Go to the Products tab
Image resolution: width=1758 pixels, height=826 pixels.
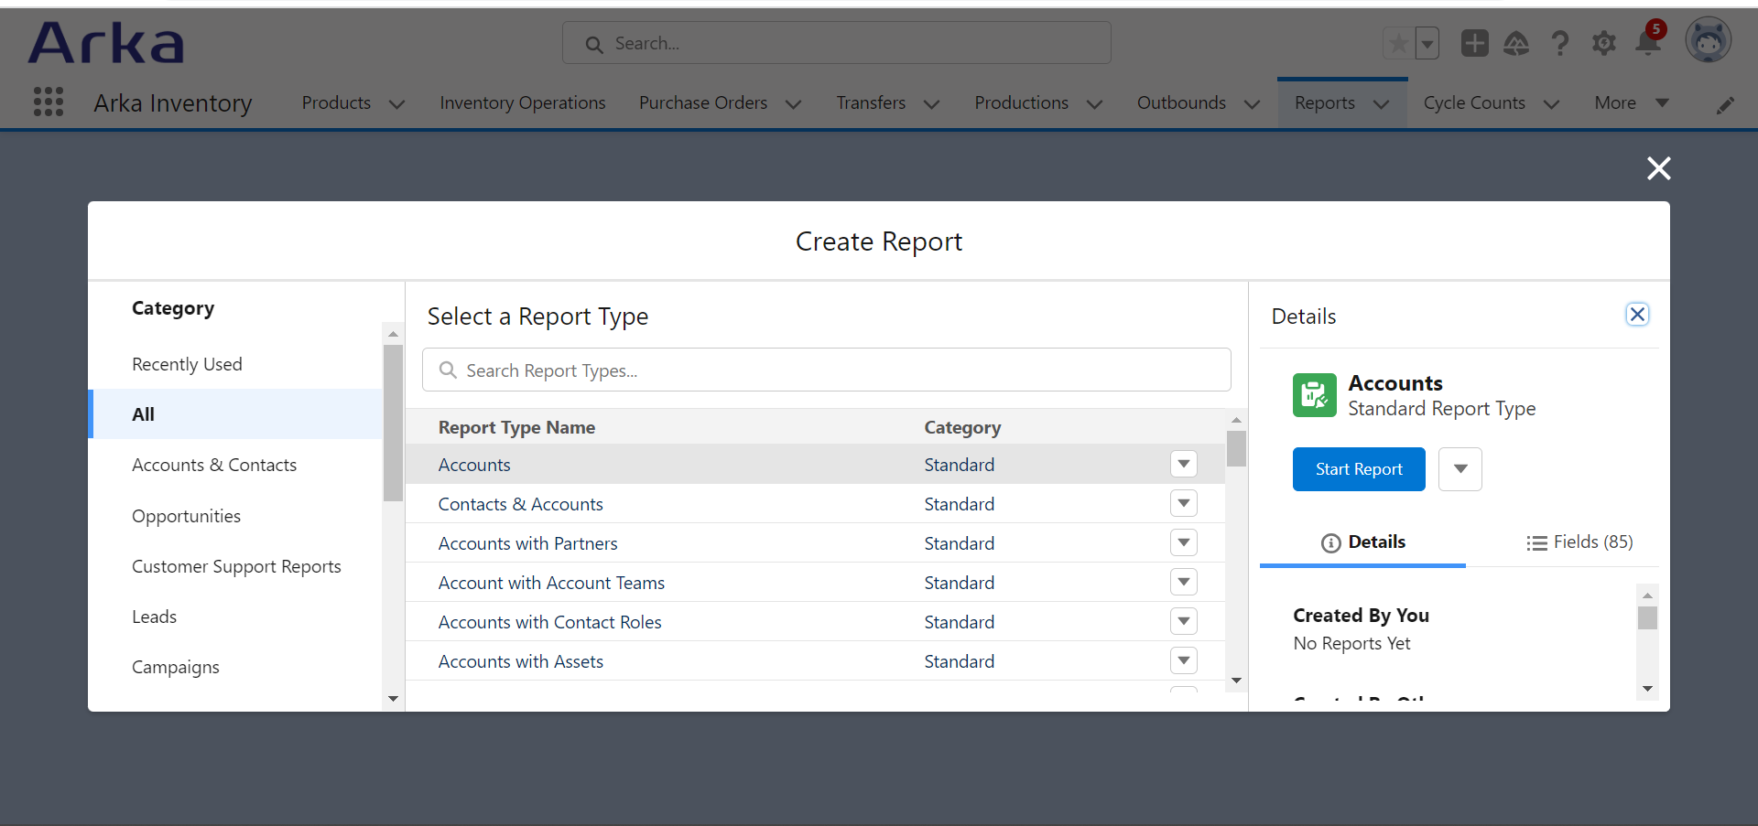pyautogui.click(x=336, y=102)
